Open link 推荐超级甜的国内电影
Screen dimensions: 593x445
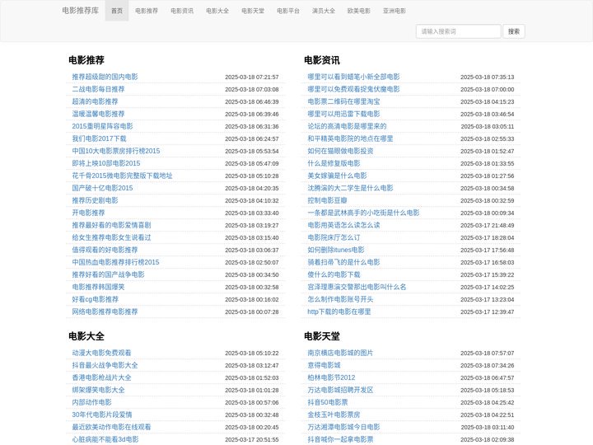coord(105,77)
